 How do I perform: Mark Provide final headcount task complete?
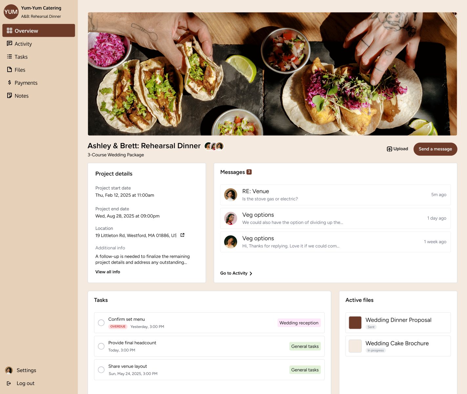[101, 346]
